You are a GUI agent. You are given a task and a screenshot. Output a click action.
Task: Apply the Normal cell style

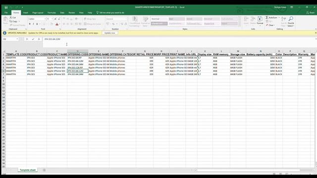click(x=159, y=19)
